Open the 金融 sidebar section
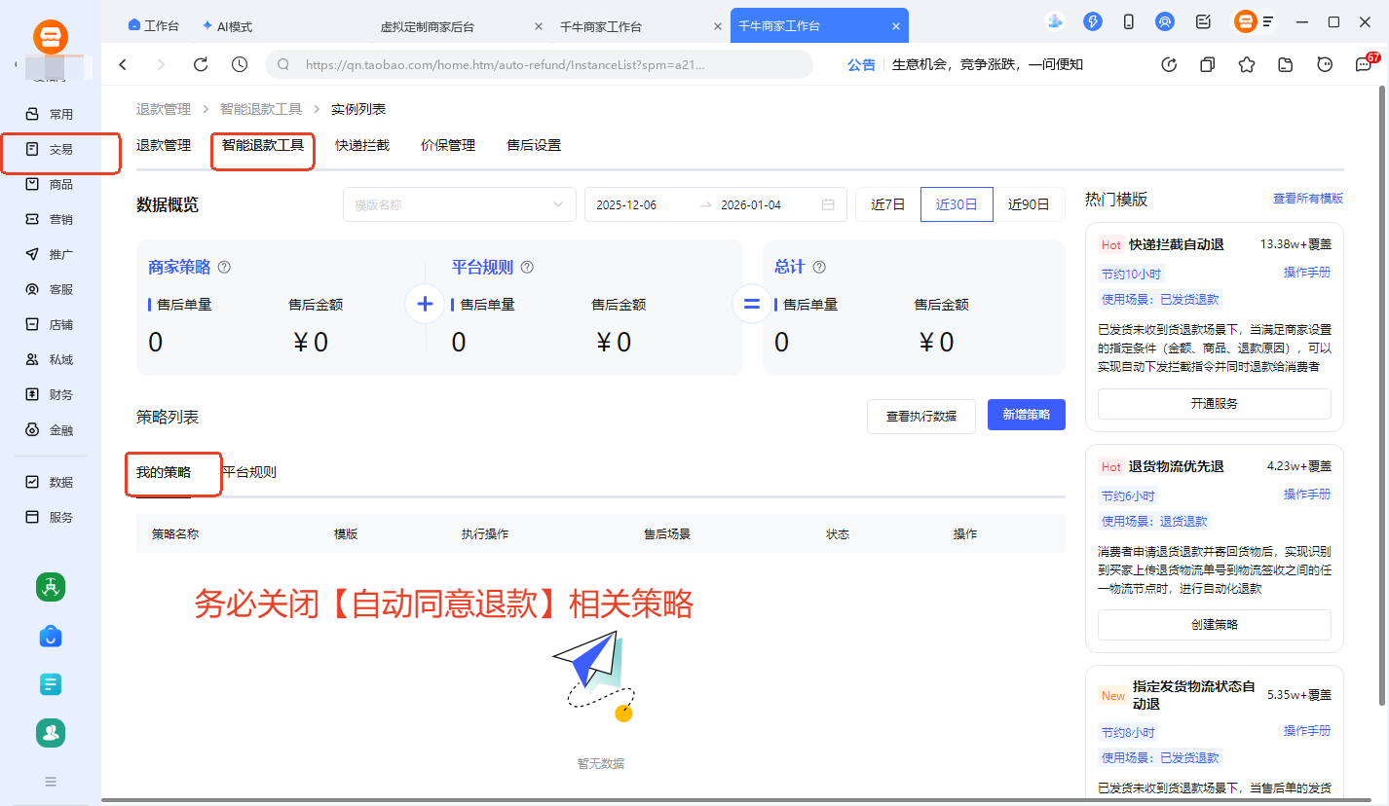The height and width of the screenshot is (806, 1389). point(50,429)
